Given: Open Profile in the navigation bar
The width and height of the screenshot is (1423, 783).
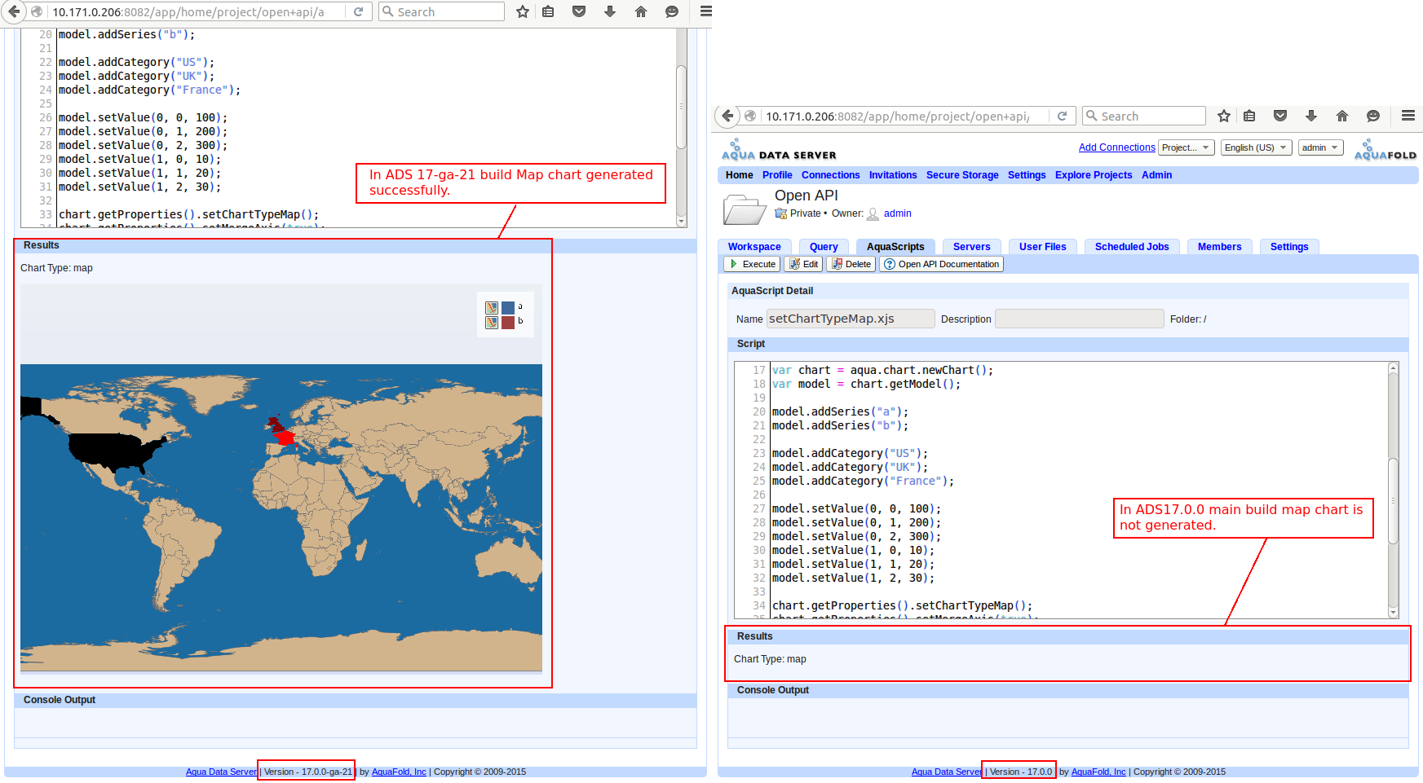Looking at the screenshot, I should pos(777,175).
